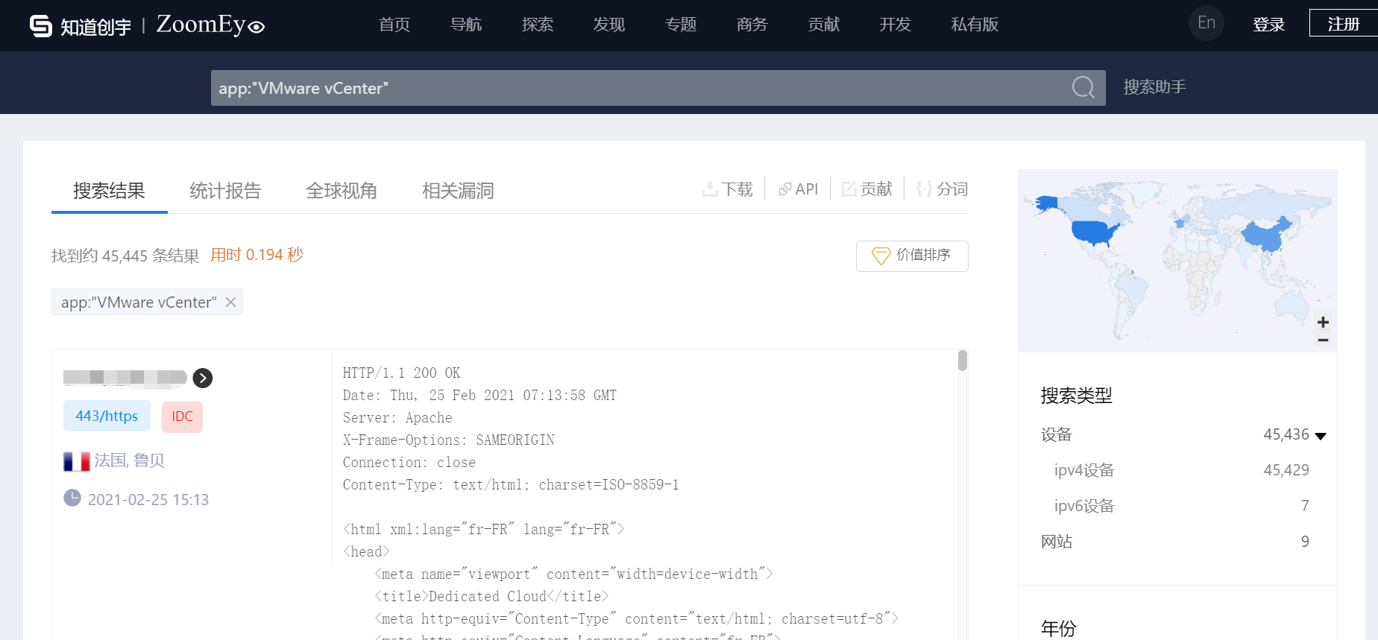
Task: Click the 分词 braces icon
Action: pos(924,189)
